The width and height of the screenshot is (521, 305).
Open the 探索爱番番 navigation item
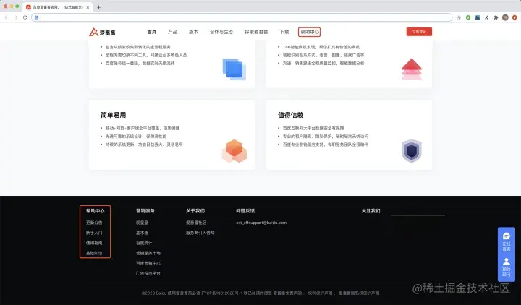(x=256, y=32)
